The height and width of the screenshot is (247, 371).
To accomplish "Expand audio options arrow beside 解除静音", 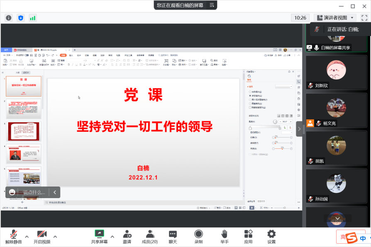I will (27, 237).
